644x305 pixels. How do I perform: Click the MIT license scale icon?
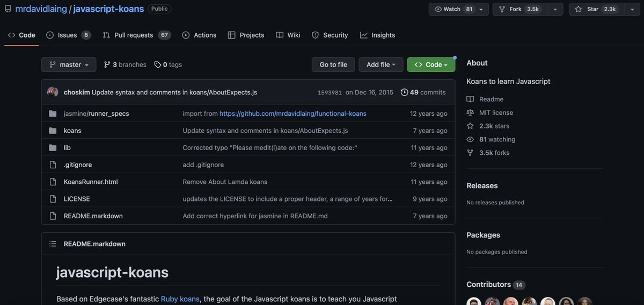click(x=470, y=113)
